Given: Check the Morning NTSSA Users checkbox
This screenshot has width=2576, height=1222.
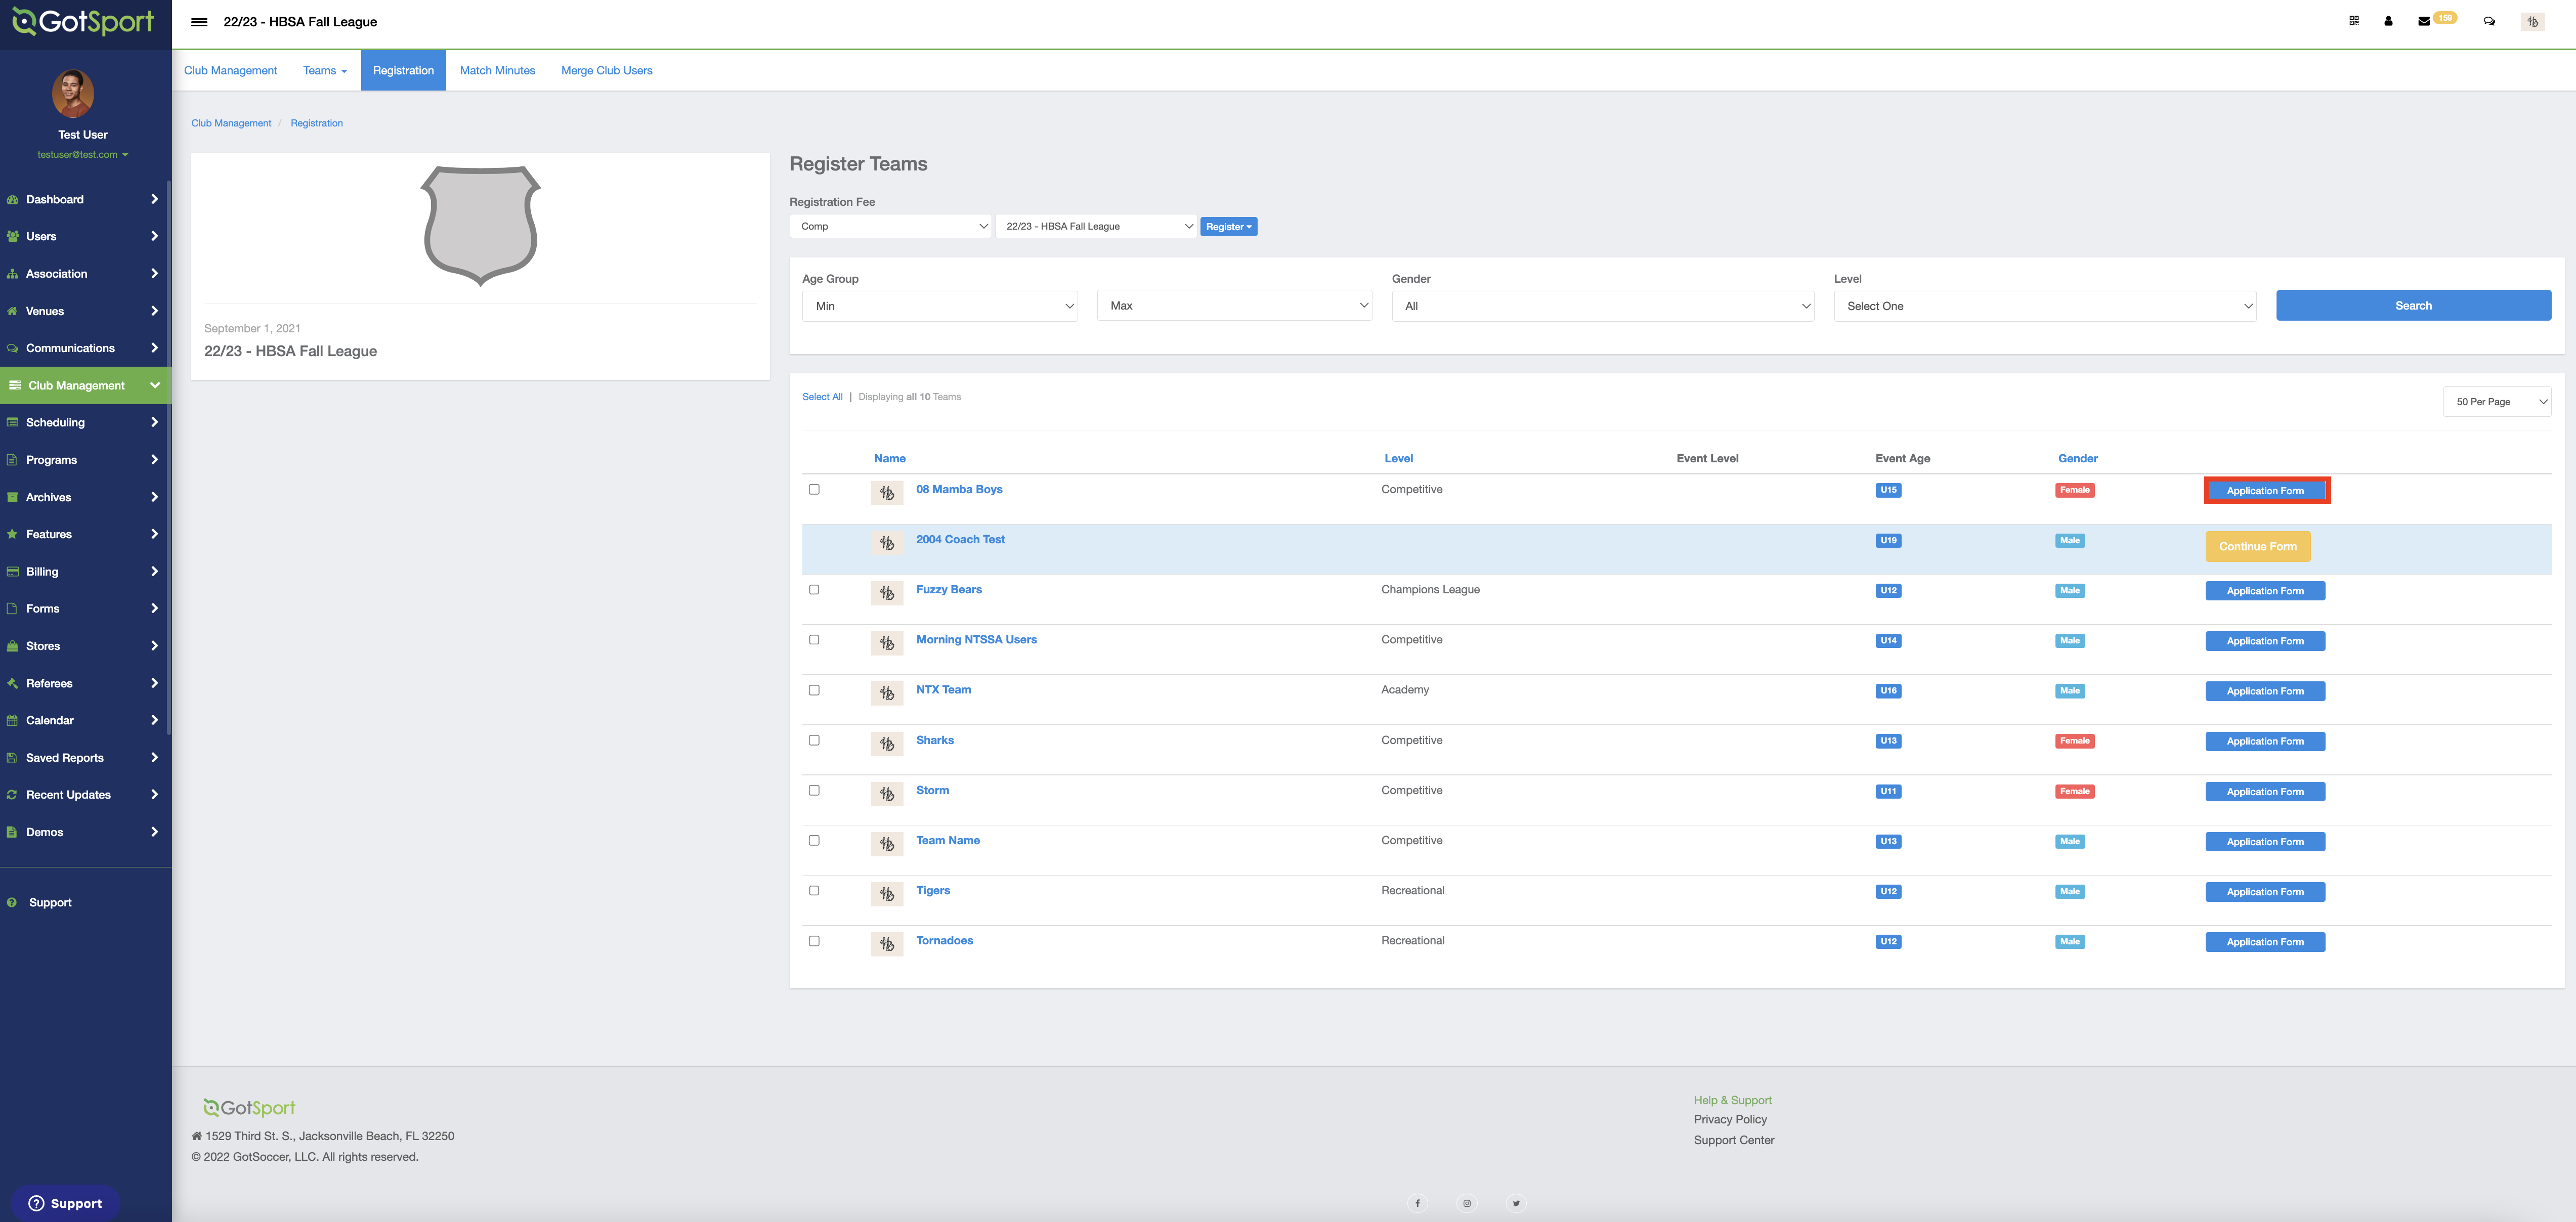Looking at the screenshot, I should click(x=814, y=639).
